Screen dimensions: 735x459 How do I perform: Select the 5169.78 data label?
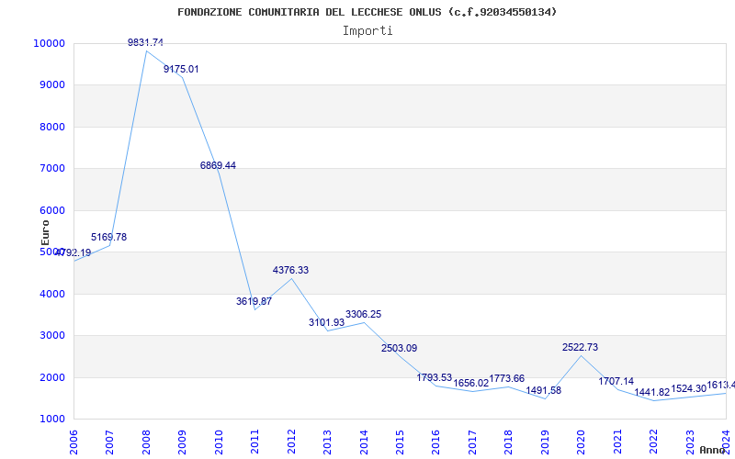point(108,238)
